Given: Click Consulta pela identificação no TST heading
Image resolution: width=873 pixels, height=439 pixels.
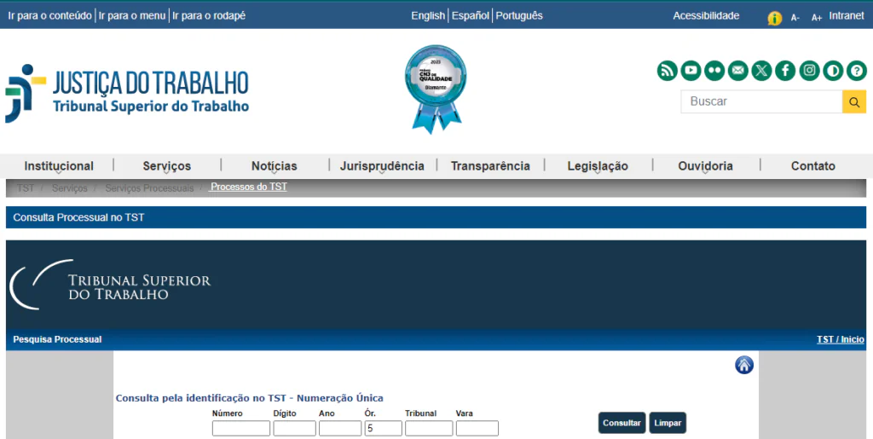Looking at the screenshot, I should [250, 398].
